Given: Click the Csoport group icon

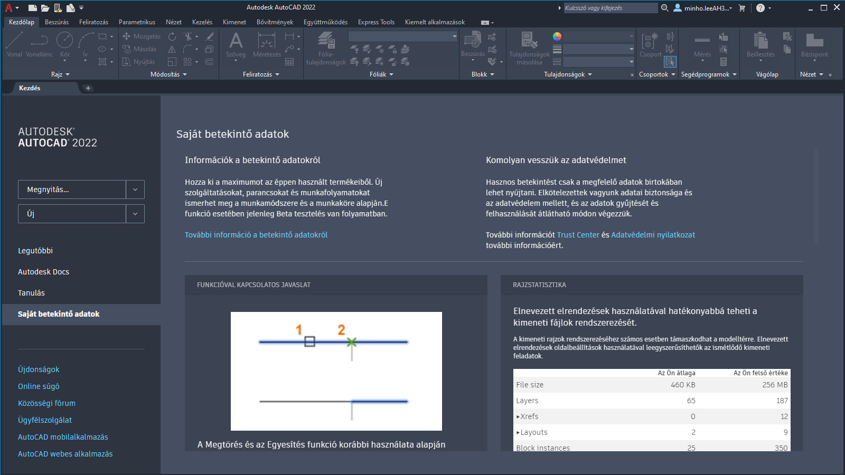Looking at the screenshot, I should 650,40.
